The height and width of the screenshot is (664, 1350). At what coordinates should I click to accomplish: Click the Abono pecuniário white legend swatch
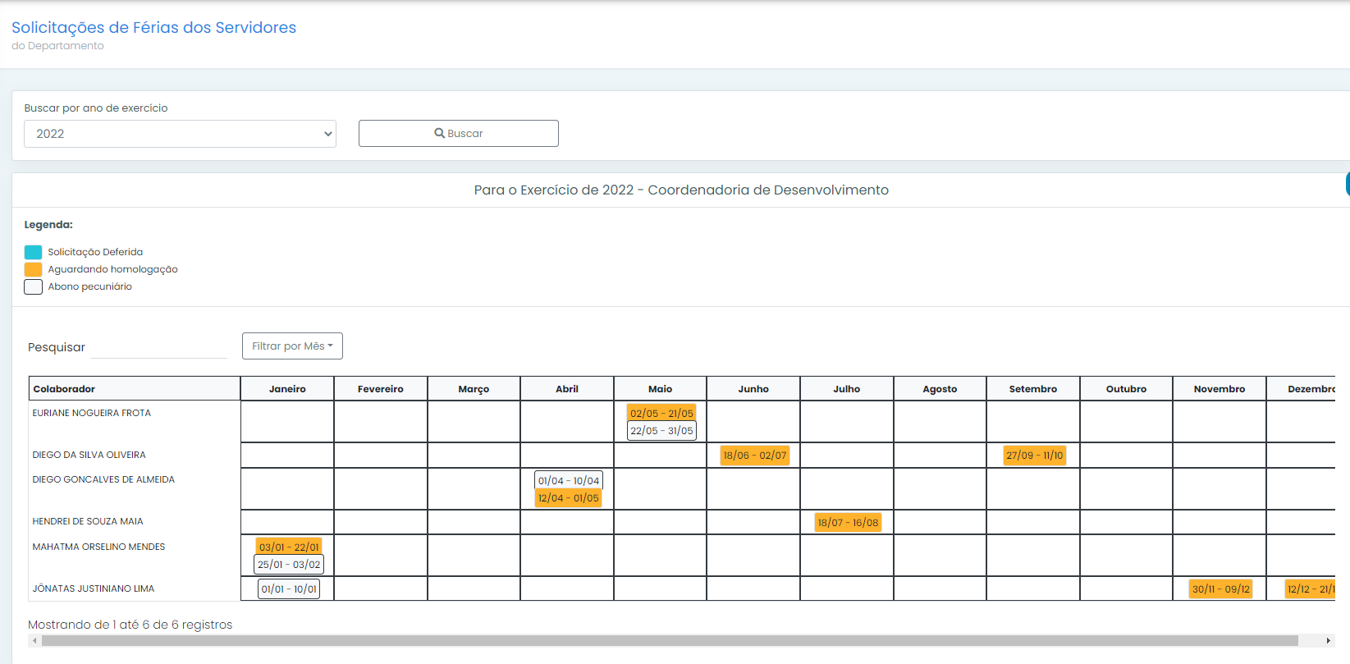point(33,286)
